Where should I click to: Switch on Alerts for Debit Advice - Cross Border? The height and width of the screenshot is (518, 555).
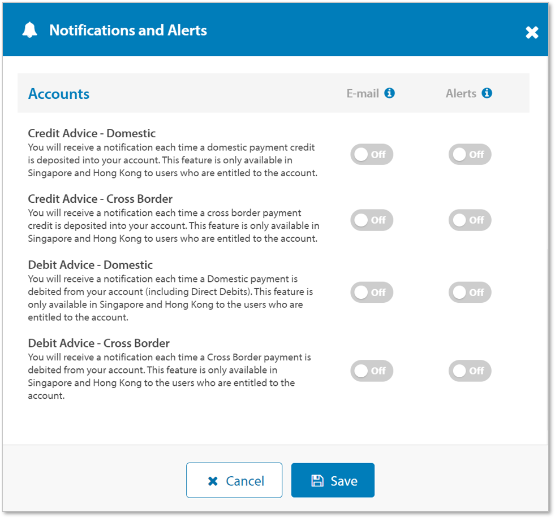pos(470,371)
